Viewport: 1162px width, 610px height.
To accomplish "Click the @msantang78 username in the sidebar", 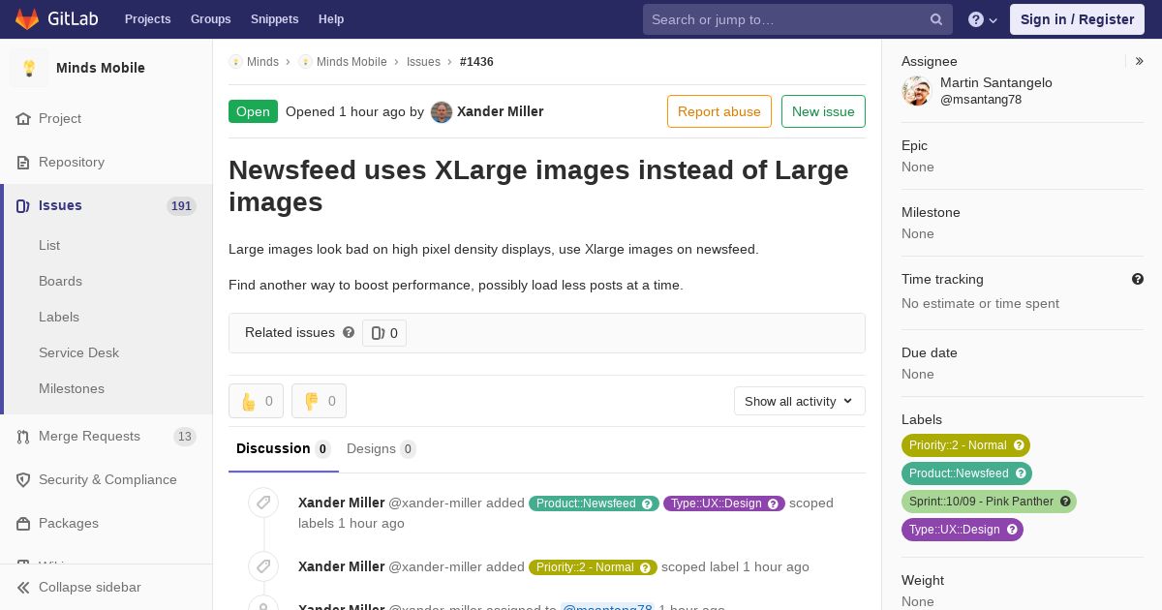I will coord(981,100).
